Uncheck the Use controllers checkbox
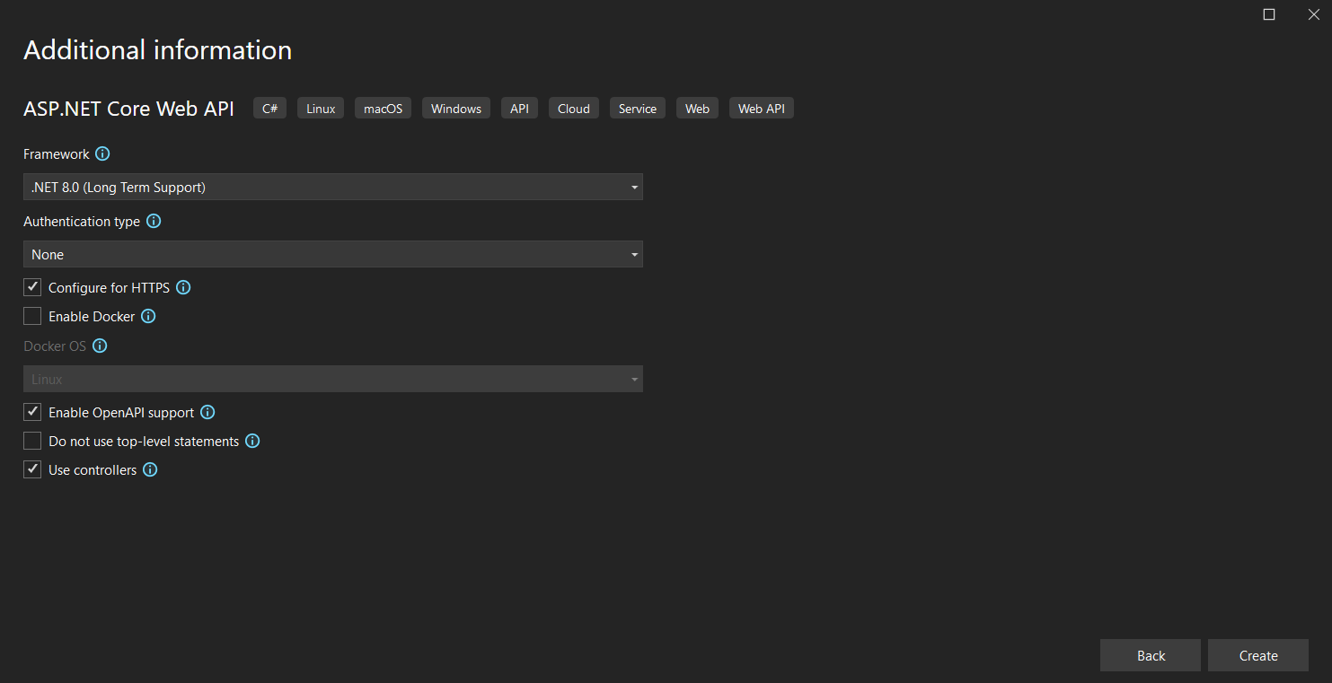This screenshot has height=683, width=1332. tap(32, 470)
